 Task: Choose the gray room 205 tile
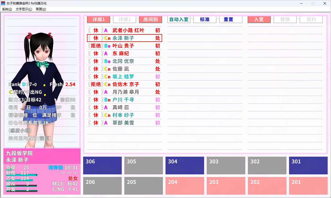pyautogui.click(x=143, y=186)
